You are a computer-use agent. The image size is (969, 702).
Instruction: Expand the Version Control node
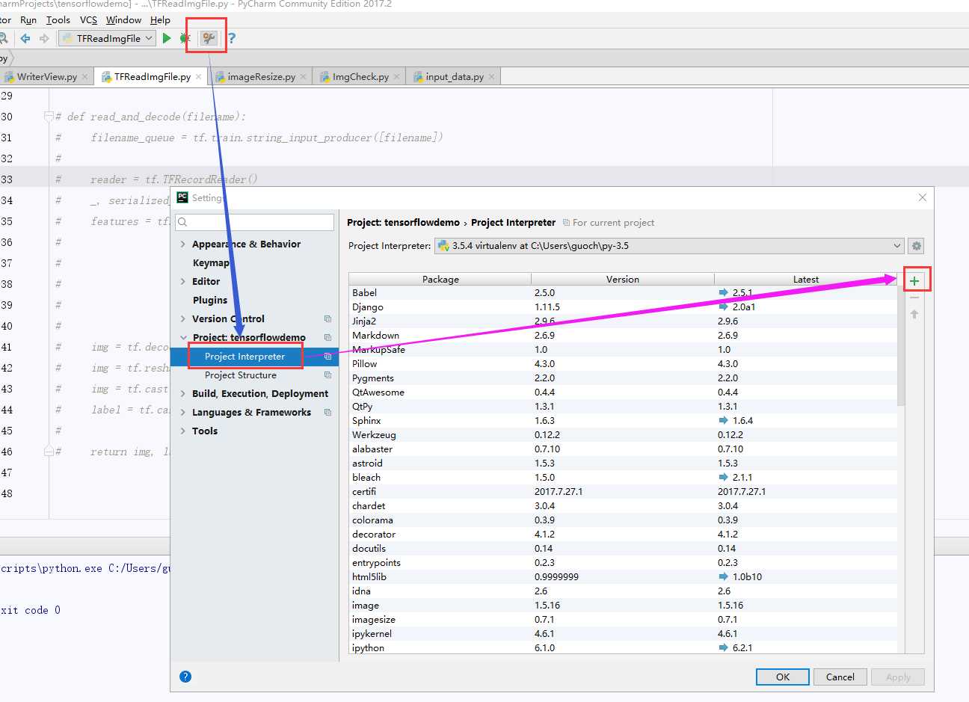tap(183, 319)
